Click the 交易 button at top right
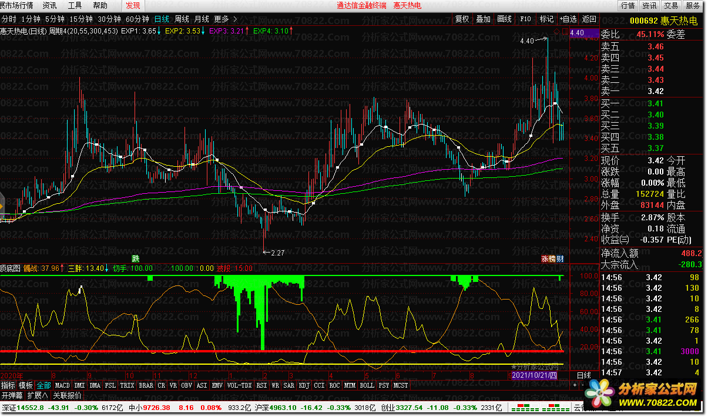The image size is (708, 417). point(671,5)
